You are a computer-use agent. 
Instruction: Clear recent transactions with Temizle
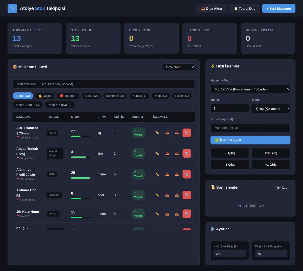click(x=282, y=188)
